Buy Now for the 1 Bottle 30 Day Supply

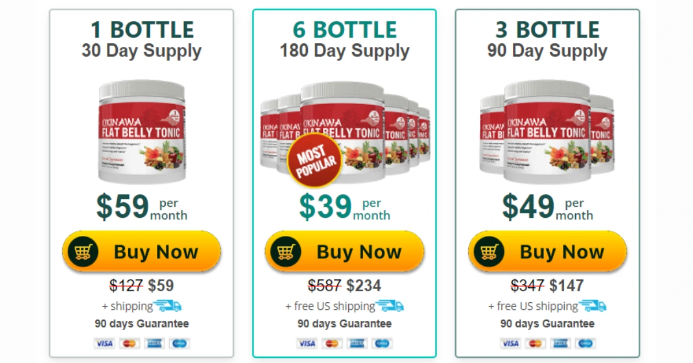pyautogui.click(x=141, y=252)
